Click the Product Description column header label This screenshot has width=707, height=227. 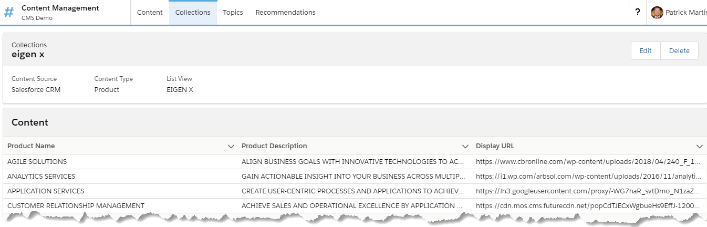[x=274, y=146]
